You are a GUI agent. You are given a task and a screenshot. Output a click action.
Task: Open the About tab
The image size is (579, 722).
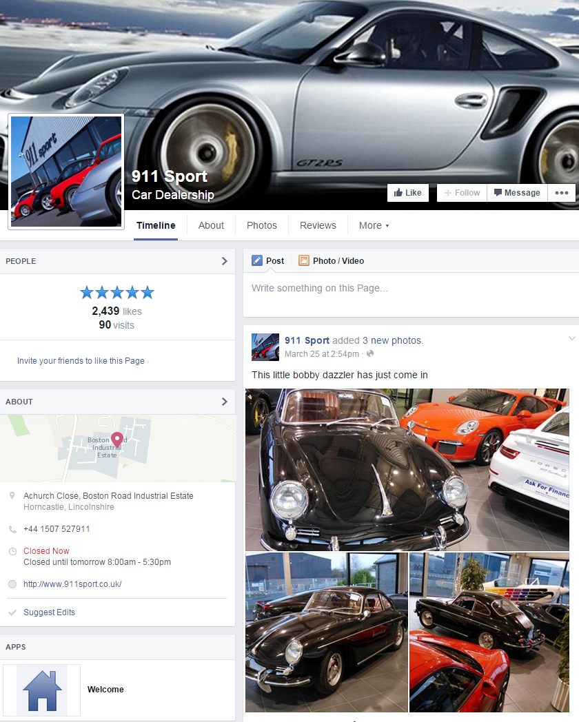click(x=211, y=226)
